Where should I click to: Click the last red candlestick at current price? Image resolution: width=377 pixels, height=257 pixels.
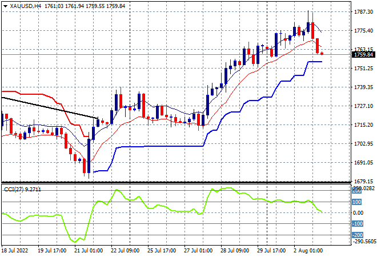[322, 54]
